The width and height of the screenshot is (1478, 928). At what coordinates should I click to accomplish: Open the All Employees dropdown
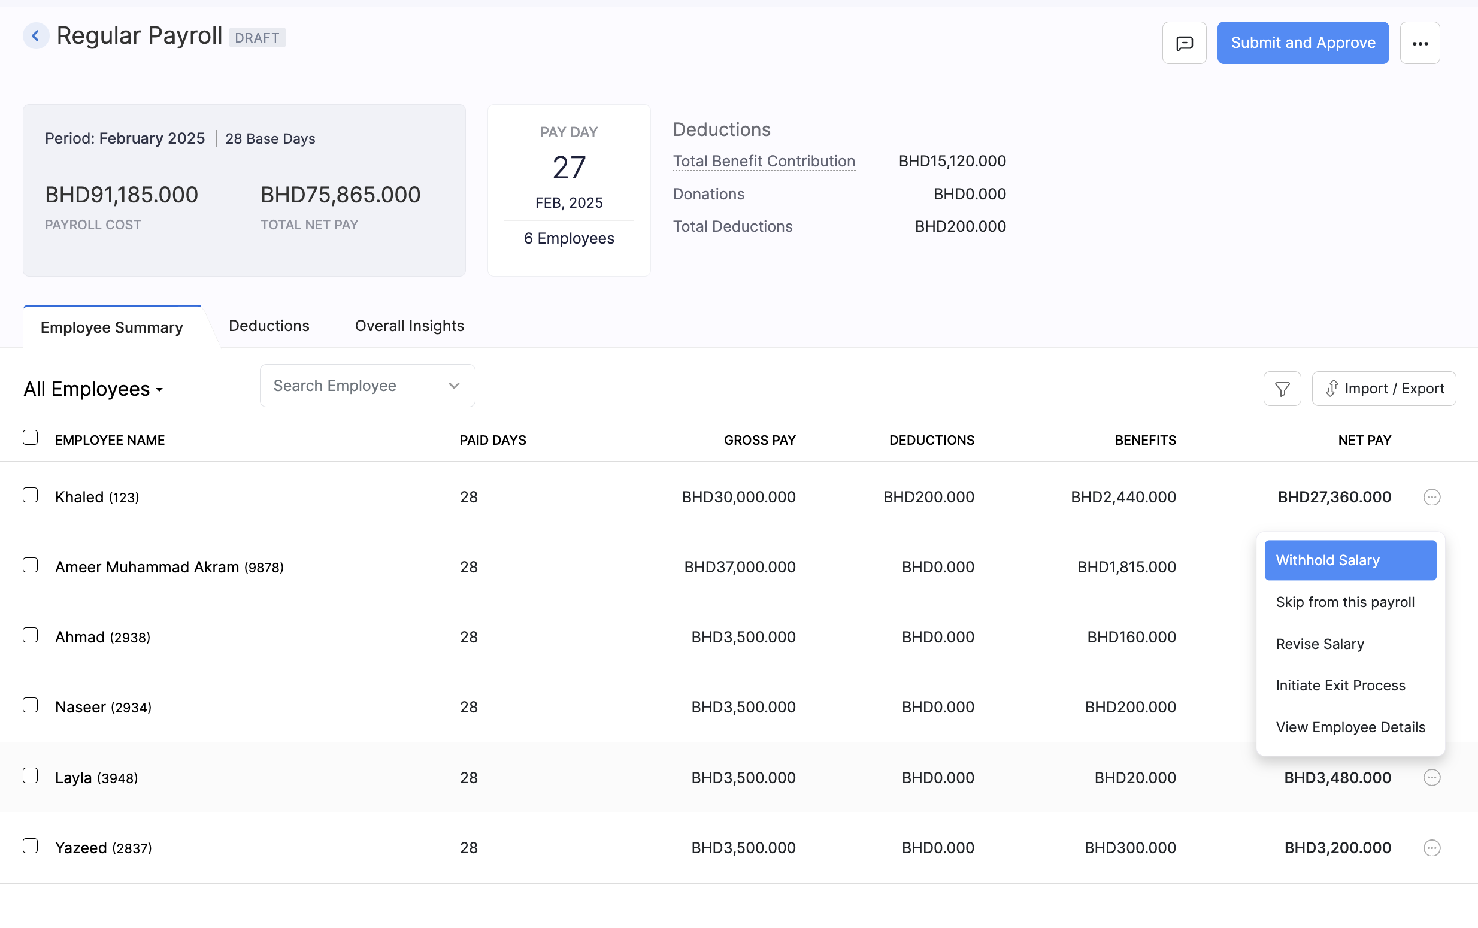(x=93, y=389)
